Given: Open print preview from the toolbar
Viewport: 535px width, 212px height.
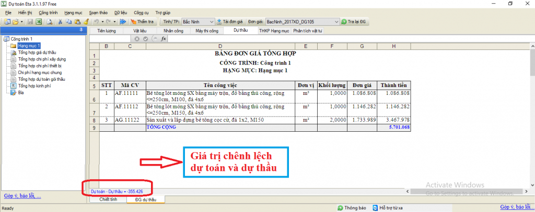Looking at the screenshot, I should (x=49, y=22).
